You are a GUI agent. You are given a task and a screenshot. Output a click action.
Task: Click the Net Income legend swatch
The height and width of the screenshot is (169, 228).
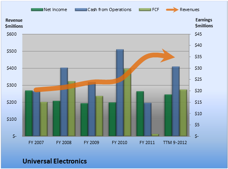[x=37, y=10]
